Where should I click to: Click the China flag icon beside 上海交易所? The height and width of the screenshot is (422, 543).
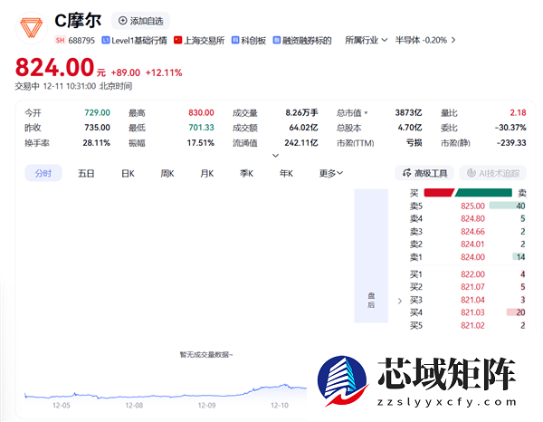(177, 40)
